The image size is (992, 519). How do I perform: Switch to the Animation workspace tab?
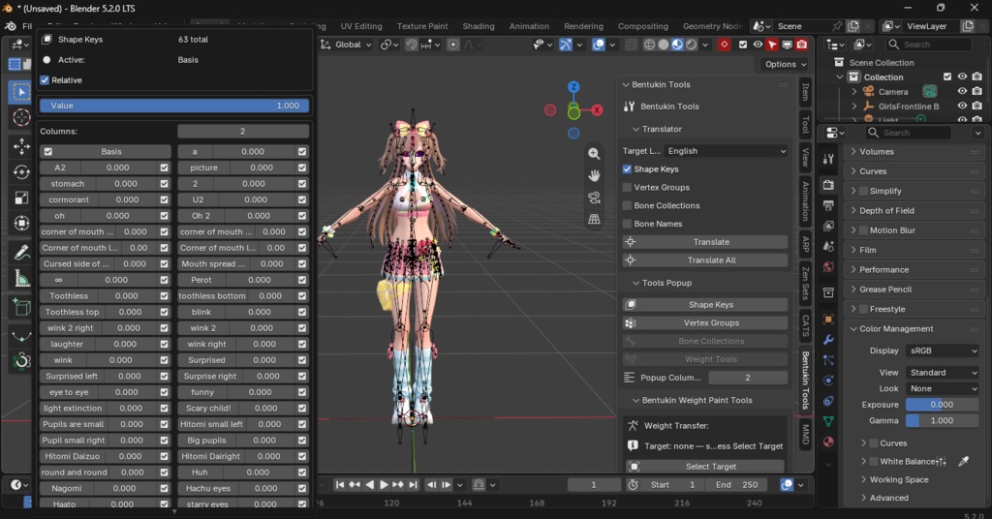[x=529, y=26]
